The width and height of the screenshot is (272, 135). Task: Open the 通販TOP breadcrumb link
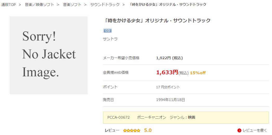tap(9, 5)
